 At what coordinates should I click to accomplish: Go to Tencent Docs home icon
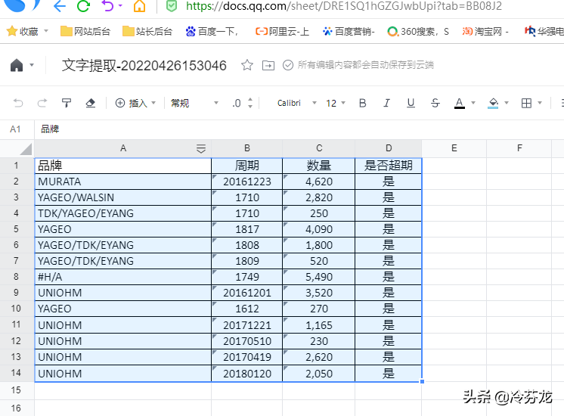(17, 66)
